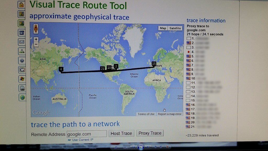Go to next image in photo viewer
Image resolution: width=268 pixels, height=151 pixels.
(x=148, y=147)
